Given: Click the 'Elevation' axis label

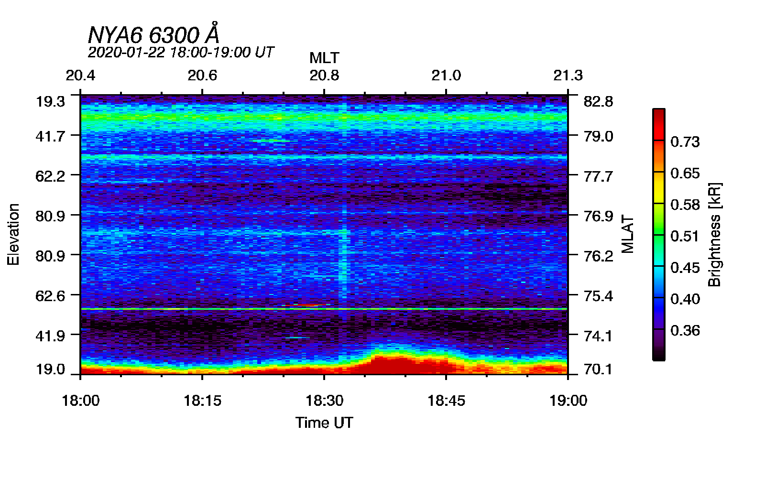Looking at the screenshot, I should [13, 234].
